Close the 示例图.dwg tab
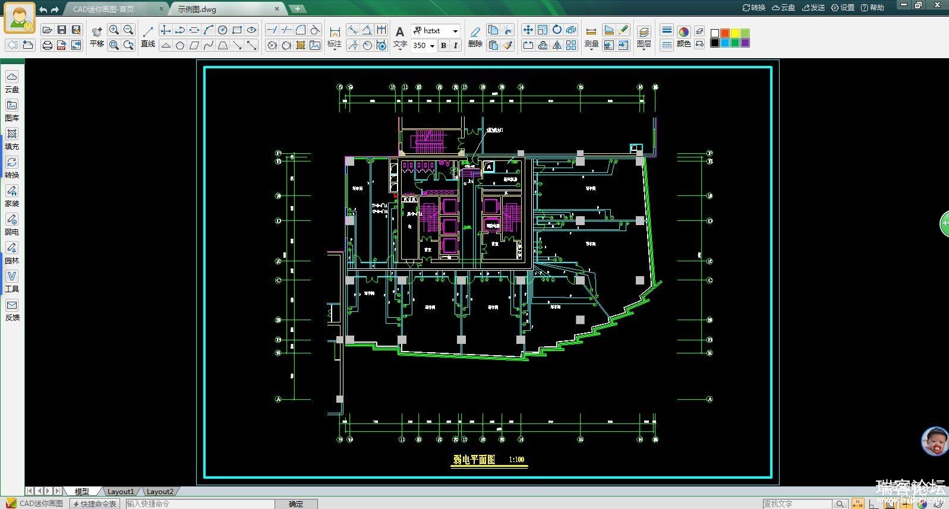The height and width of the screenshot is (509, 949). point(277,9)
